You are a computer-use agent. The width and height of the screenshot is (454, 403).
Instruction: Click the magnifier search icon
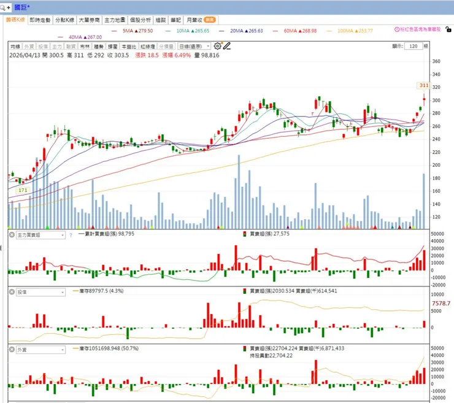[2, 7]
